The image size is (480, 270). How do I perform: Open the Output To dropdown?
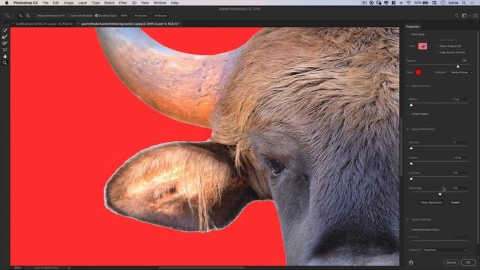(445, 250)
